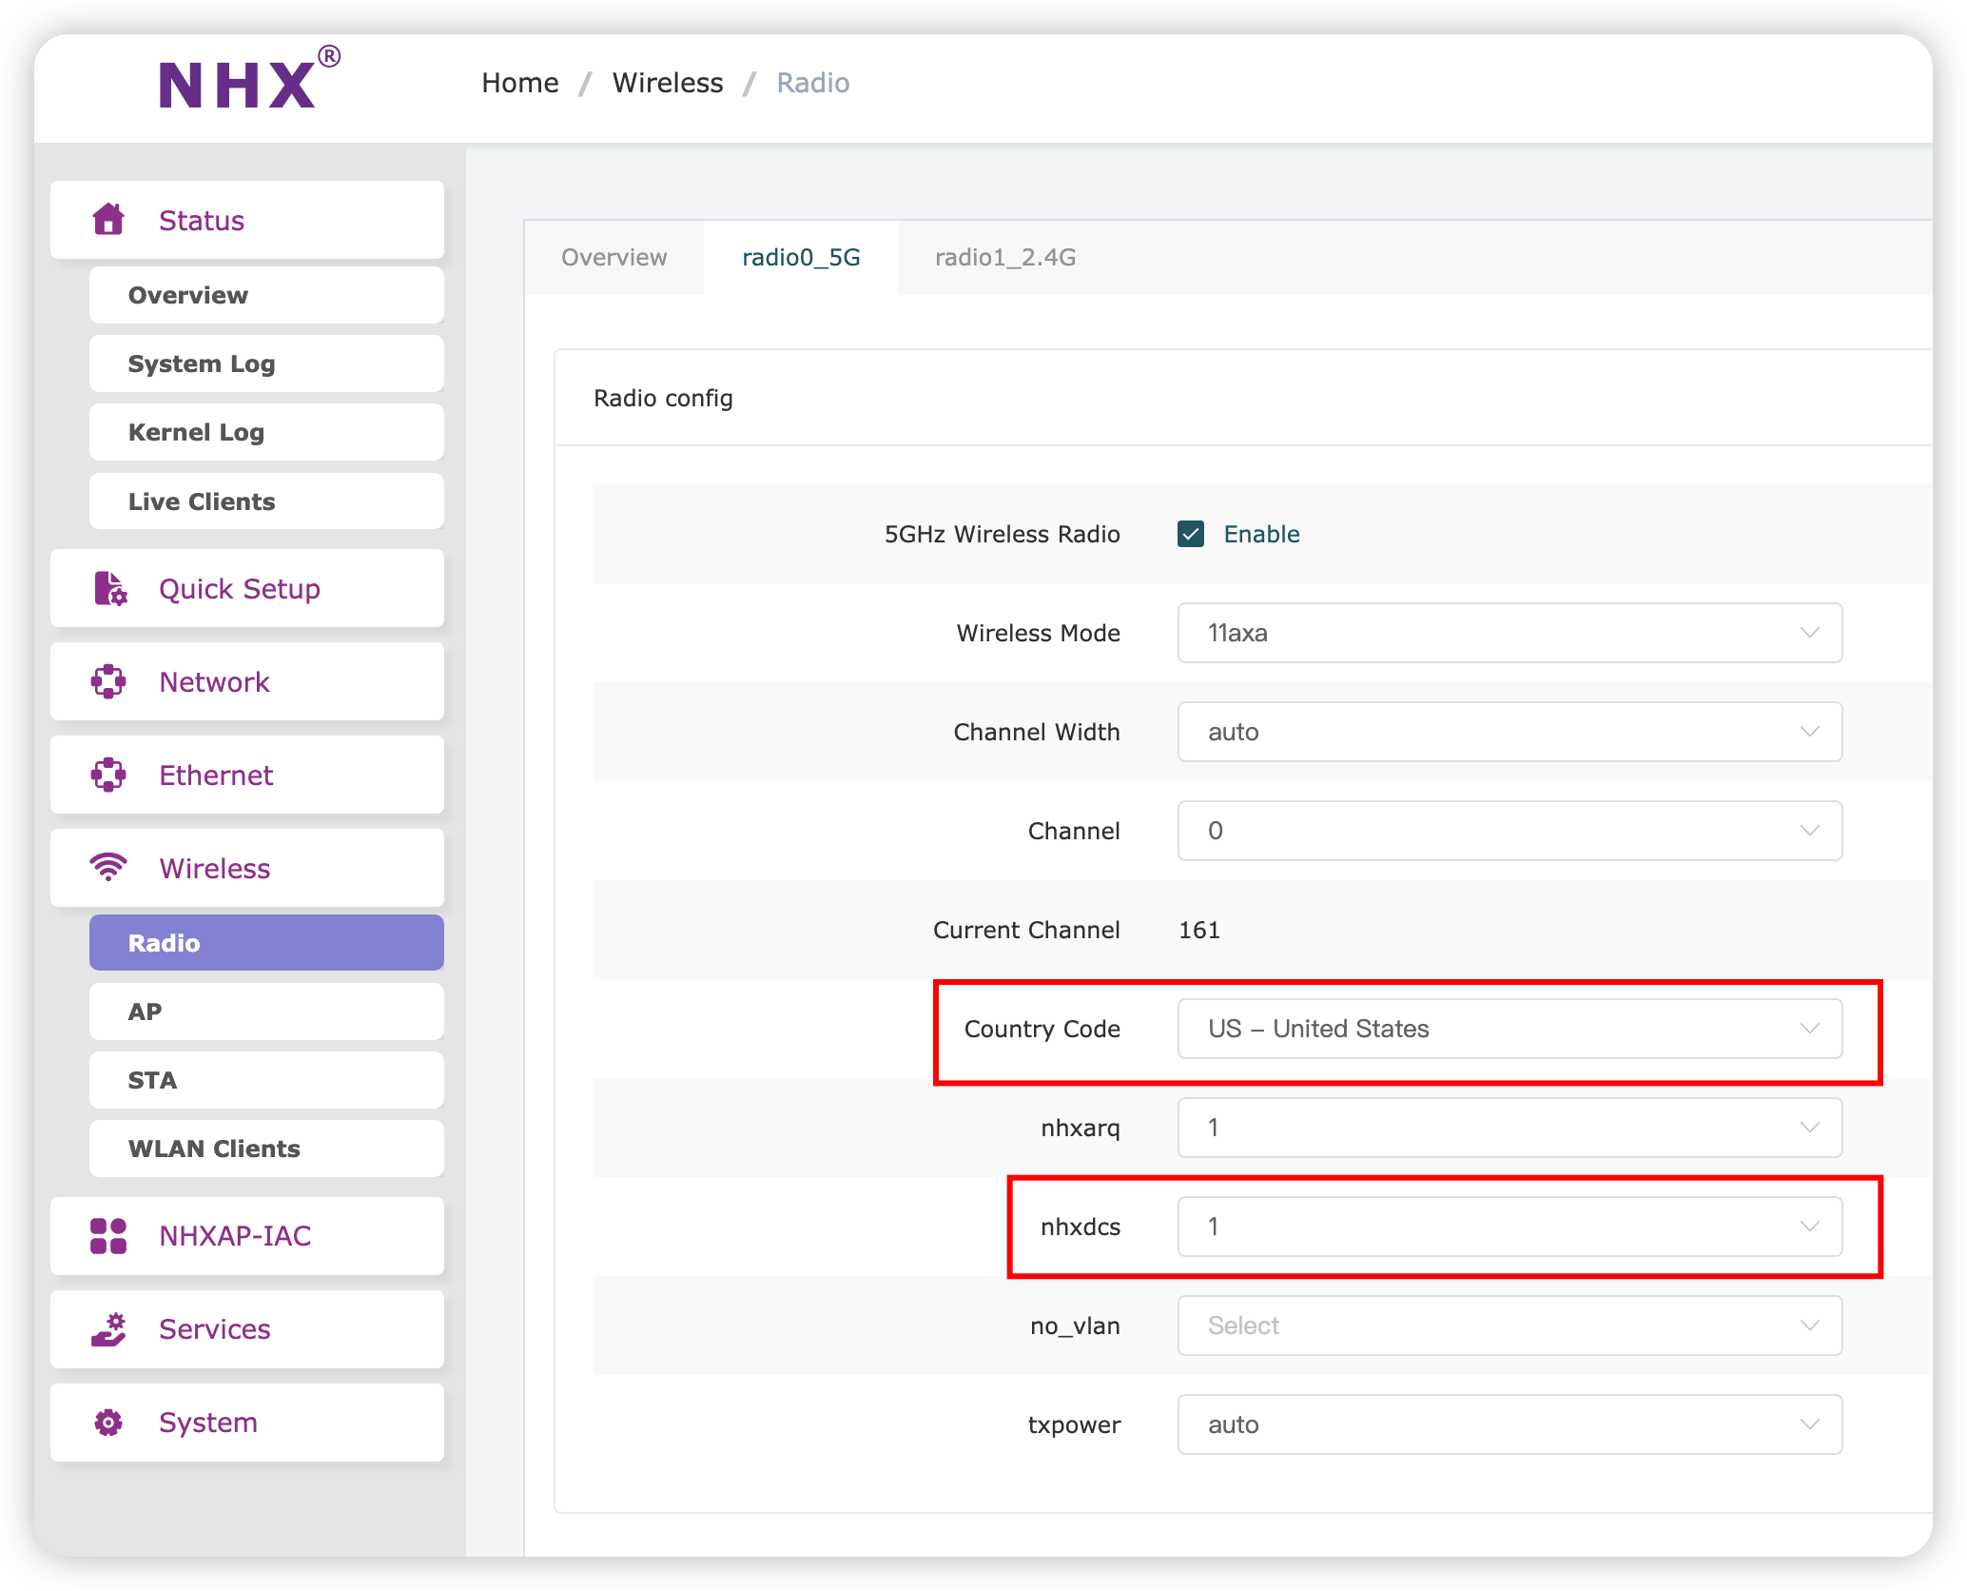Switch to the radio1_2.4G tab

pyautogui.click(x=1005, y=258)
